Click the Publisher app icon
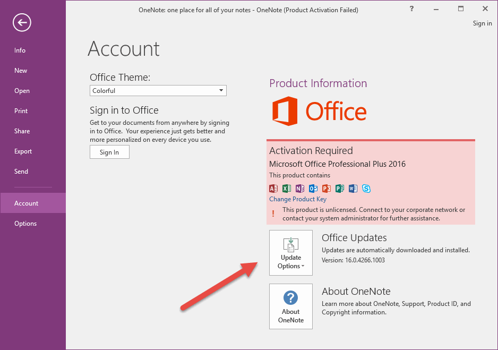The height and width of the screenshot is (350, 498). (340, 189)
